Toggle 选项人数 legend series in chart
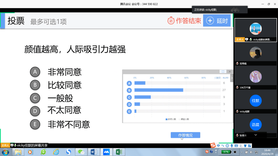 171,119
